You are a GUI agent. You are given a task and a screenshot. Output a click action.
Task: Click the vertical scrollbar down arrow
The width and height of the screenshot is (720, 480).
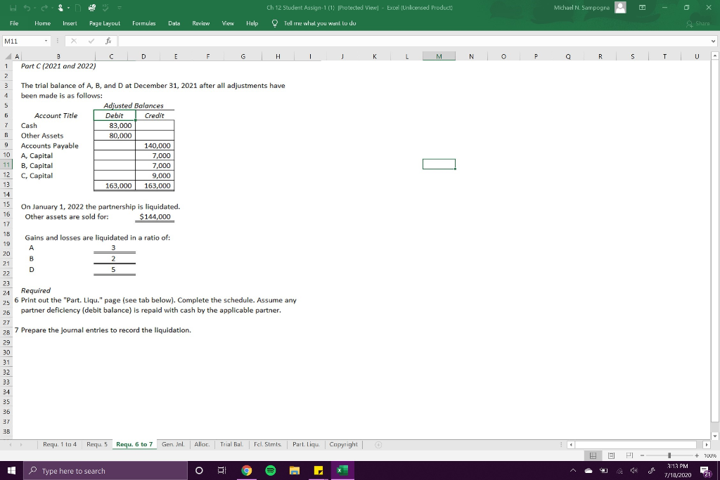[714, 436]
